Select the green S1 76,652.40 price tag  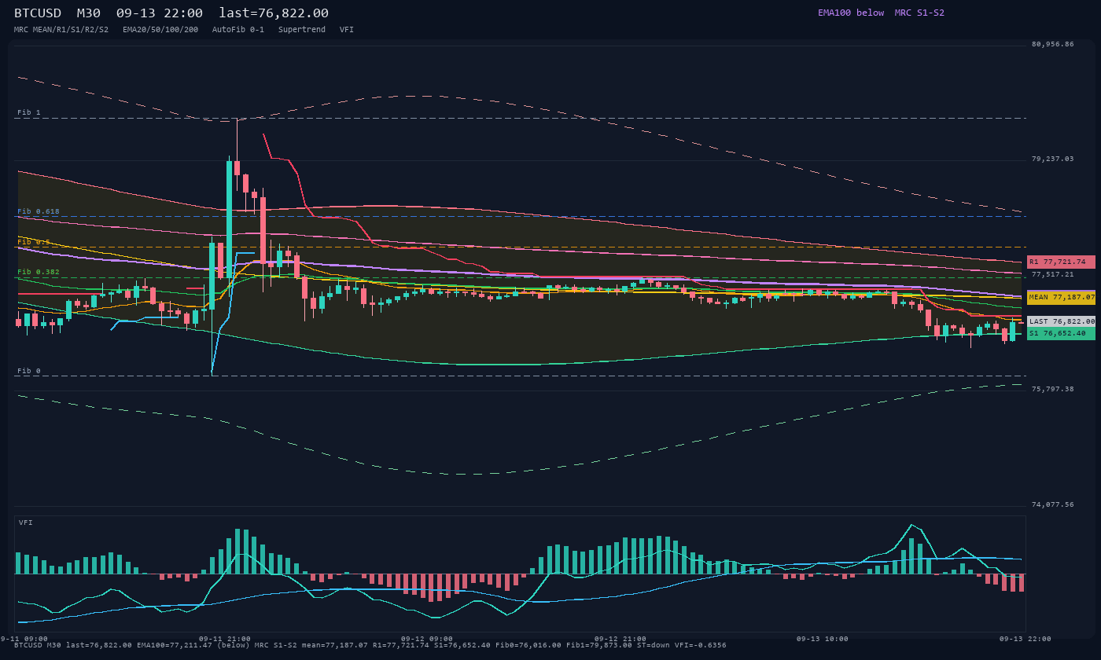1061,333
